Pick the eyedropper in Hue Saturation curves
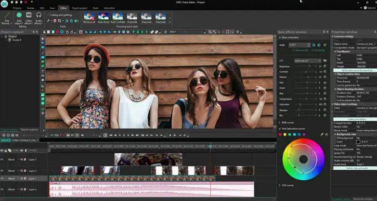This screenshot has width=377, height=201. coord(322,135)
